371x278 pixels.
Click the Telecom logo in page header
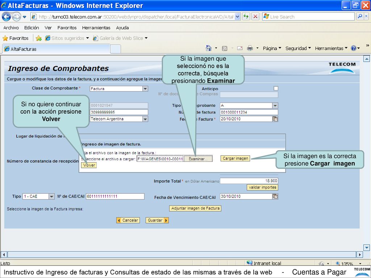click(342, 68)
